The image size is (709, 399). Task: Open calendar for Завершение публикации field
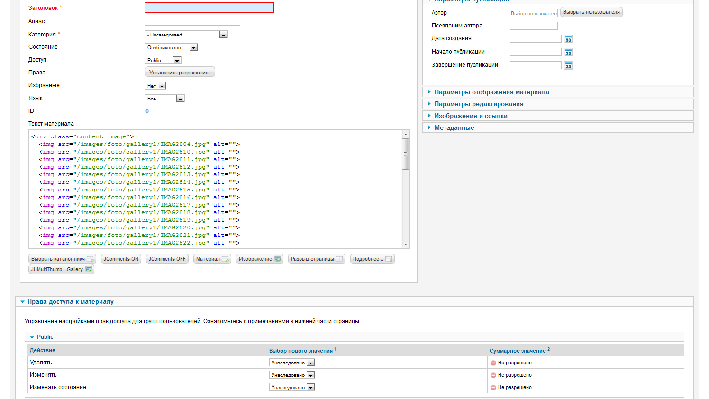pos(568,65)
